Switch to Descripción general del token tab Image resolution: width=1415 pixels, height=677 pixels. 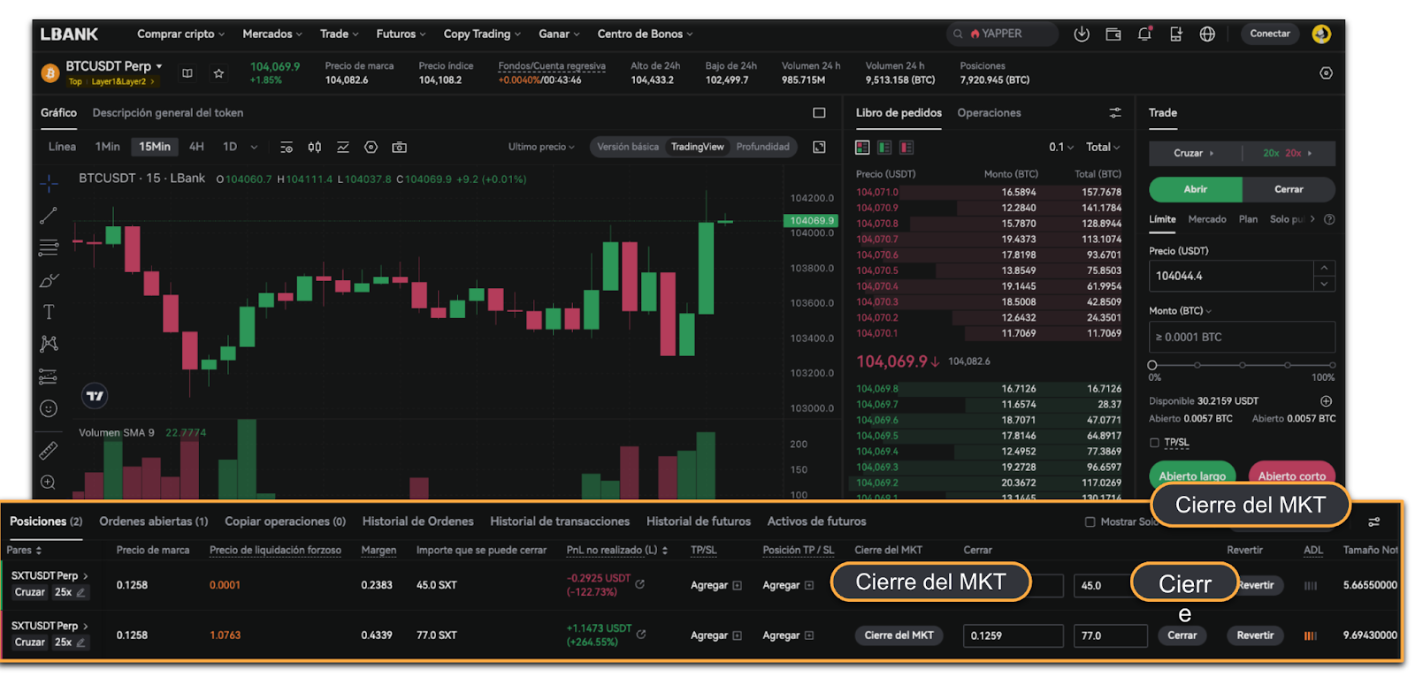tap(168, 113)
